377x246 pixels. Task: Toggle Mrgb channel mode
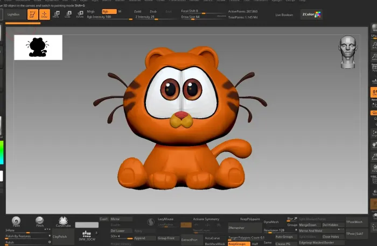tap(91, 11)
